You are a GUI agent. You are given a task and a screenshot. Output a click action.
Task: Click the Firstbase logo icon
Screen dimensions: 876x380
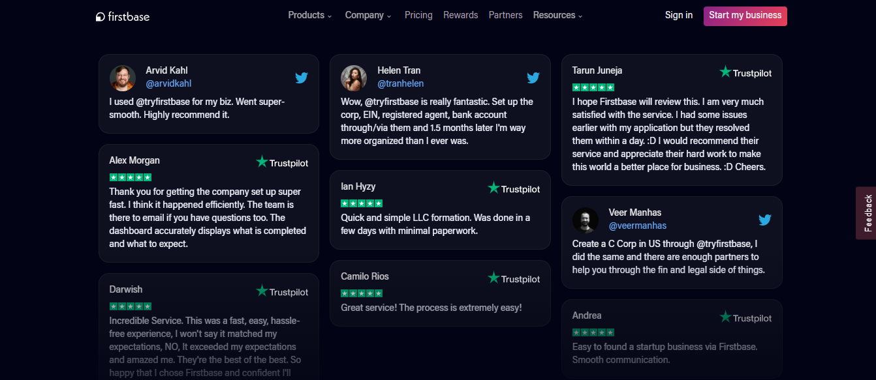pyautogui.click(x=100, y=15)
